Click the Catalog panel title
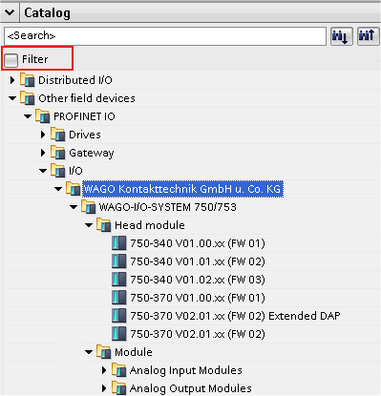This screenshot has height=396, width=381. (x=47, y=13)
